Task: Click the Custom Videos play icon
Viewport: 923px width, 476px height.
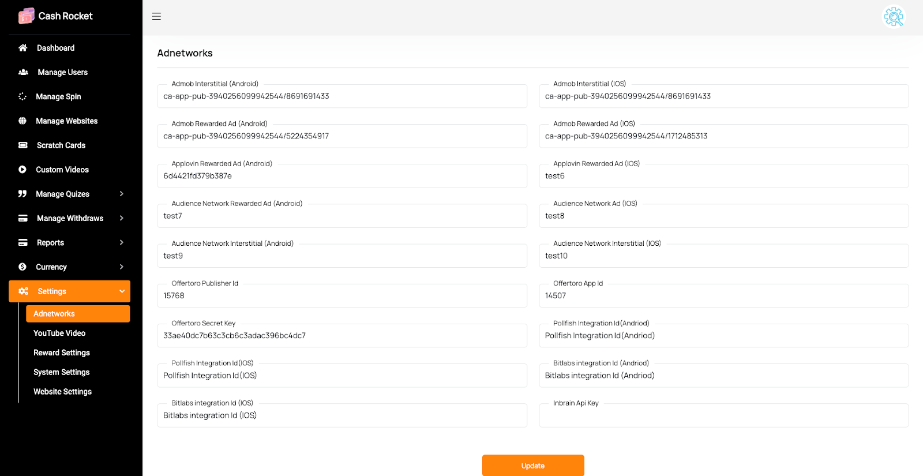Action: [22, 170]
